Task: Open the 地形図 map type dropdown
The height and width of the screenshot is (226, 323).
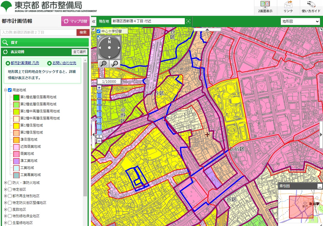Action: (300, 21)
